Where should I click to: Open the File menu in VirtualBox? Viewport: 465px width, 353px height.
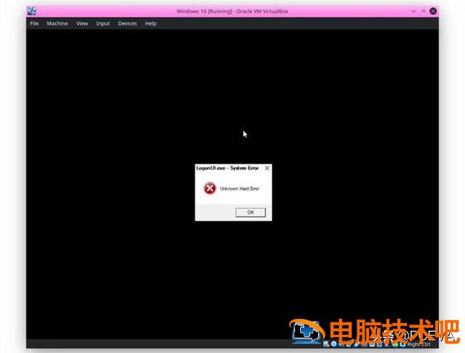[x=34, y=23]
